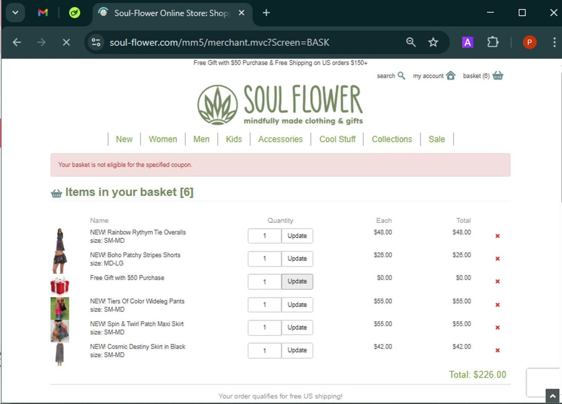Screen dimensions: 562x404
Task: Open the green pinned tab icon
Action: 75,13
